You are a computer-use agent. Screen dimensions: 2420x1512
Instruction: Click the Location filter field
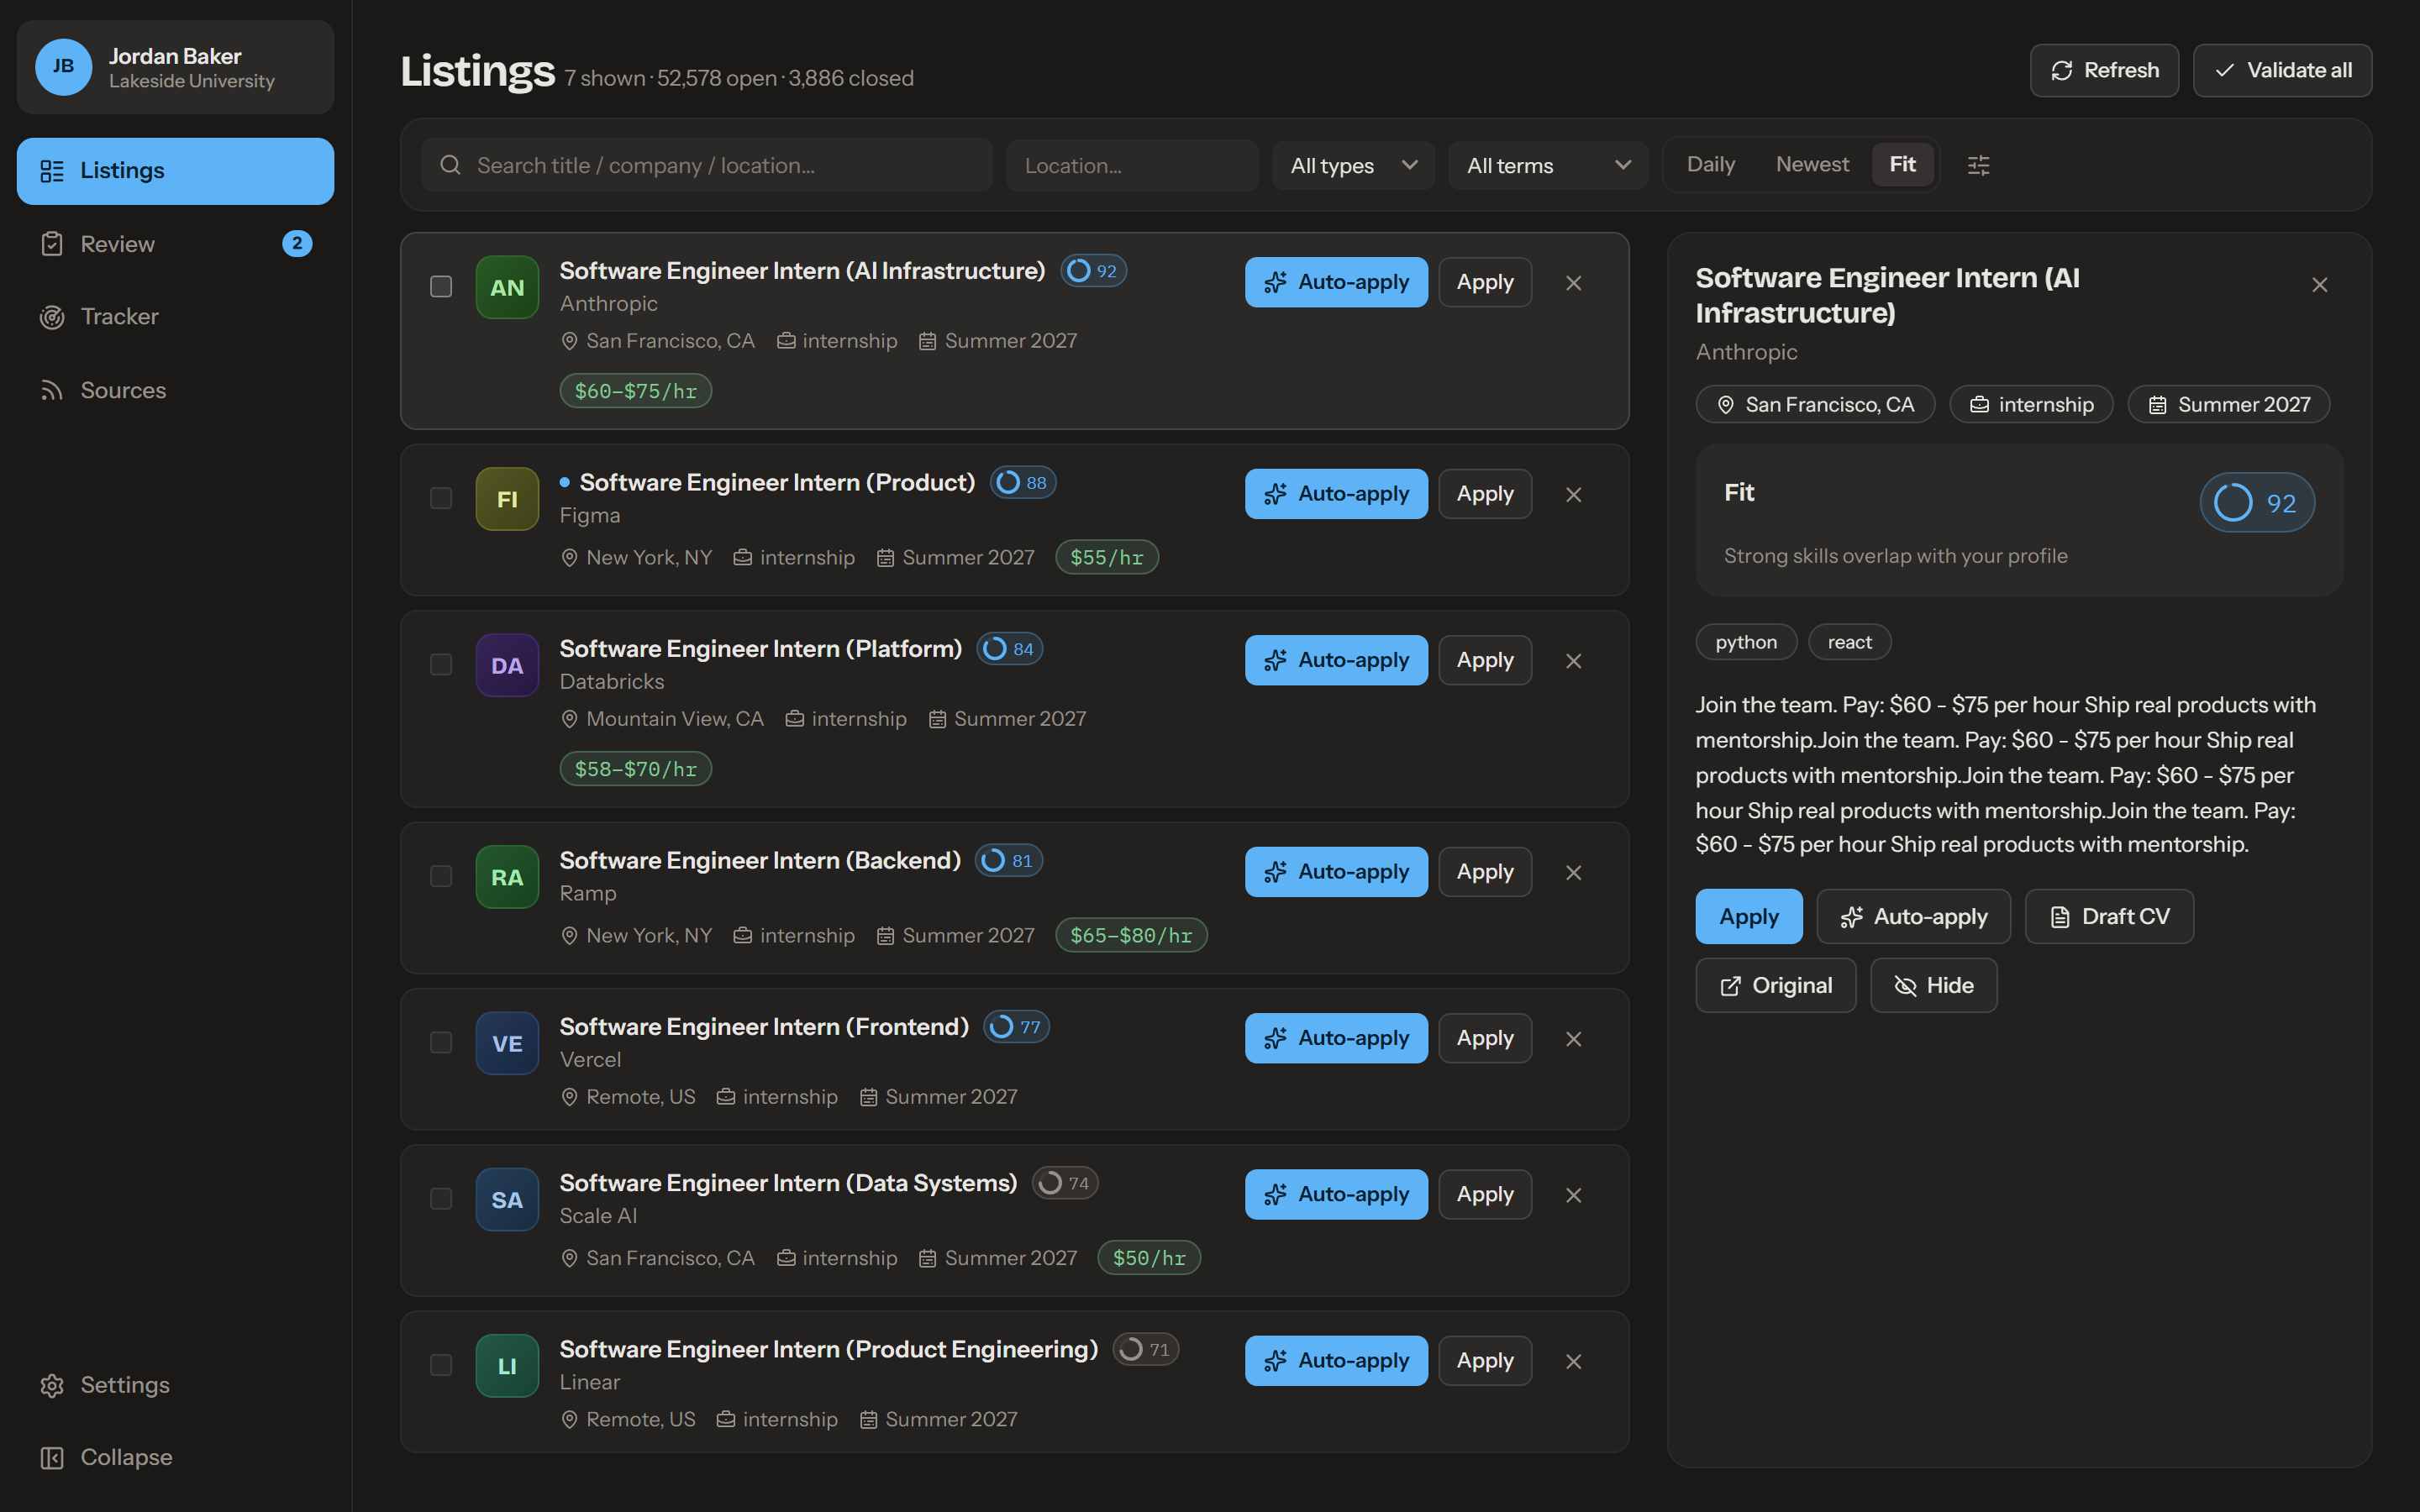(x=1132, y=165)
